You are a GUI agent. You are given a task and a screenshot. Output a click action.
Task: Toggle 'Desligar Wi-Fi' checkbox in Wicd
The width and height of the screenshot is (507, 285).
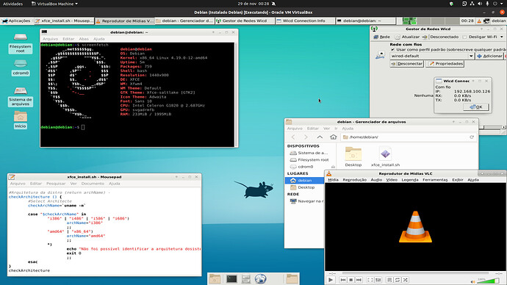click(464, 37)
